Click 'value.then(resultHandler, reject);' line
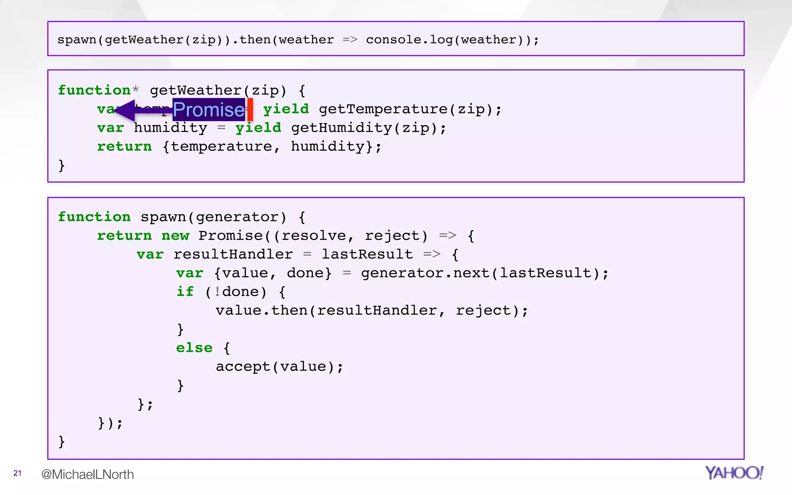 [x=372, y=311]
